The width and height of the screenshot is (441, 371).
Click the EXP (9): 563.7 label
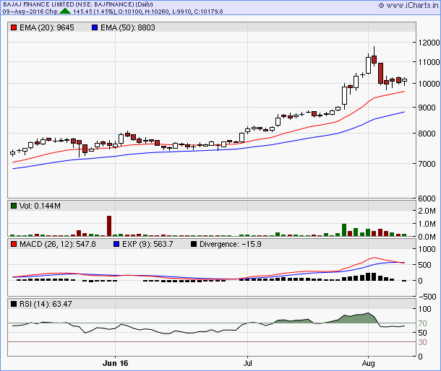147,244
